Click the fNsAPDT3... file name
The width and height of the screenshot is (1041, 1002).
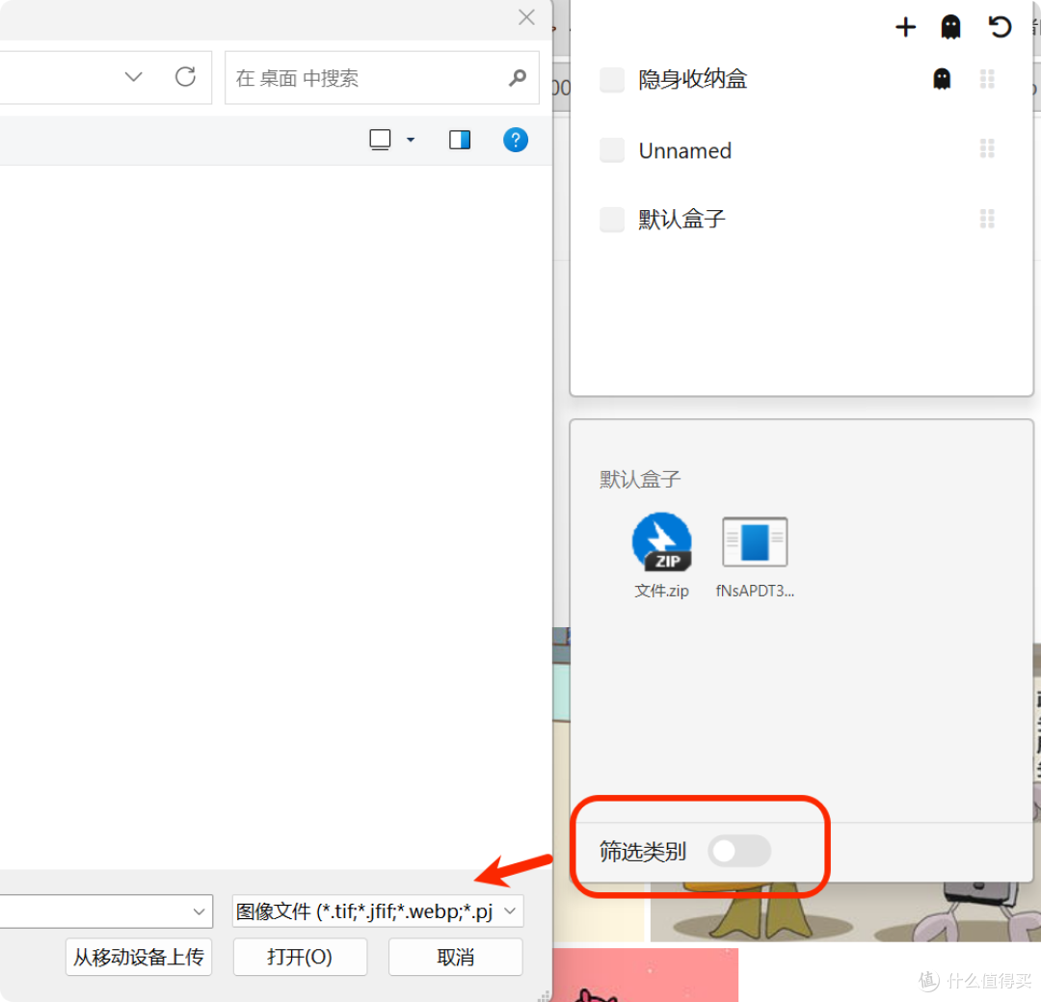pos(755,591)
